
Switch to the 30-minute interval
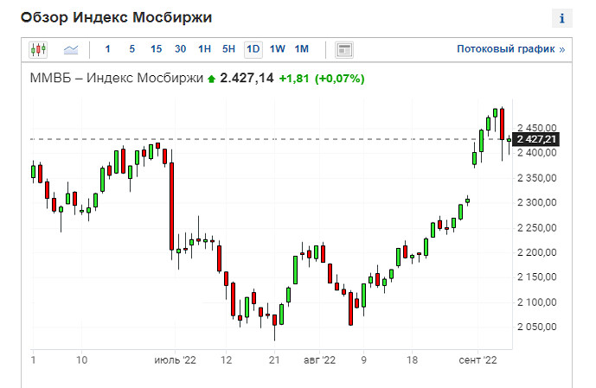click(180, 49)
